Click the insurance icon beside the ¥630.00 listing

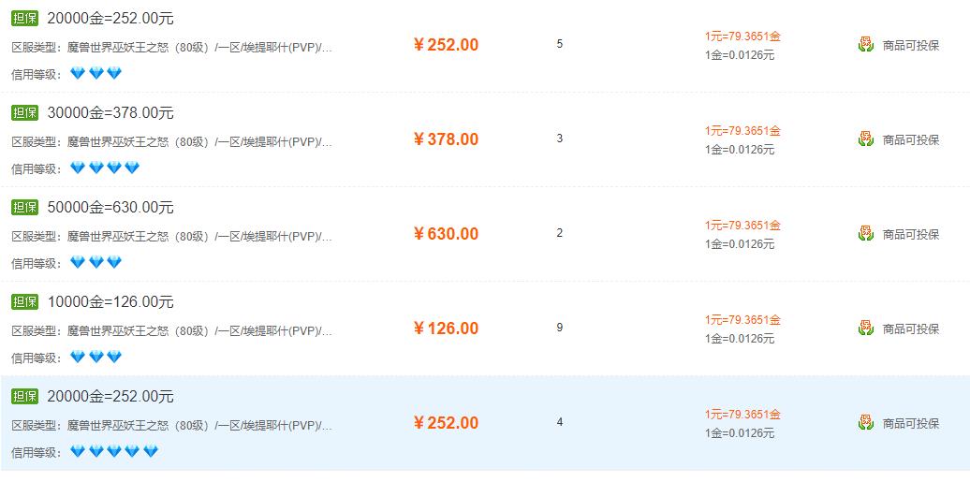pyautogui.click(x=865, y=234)
